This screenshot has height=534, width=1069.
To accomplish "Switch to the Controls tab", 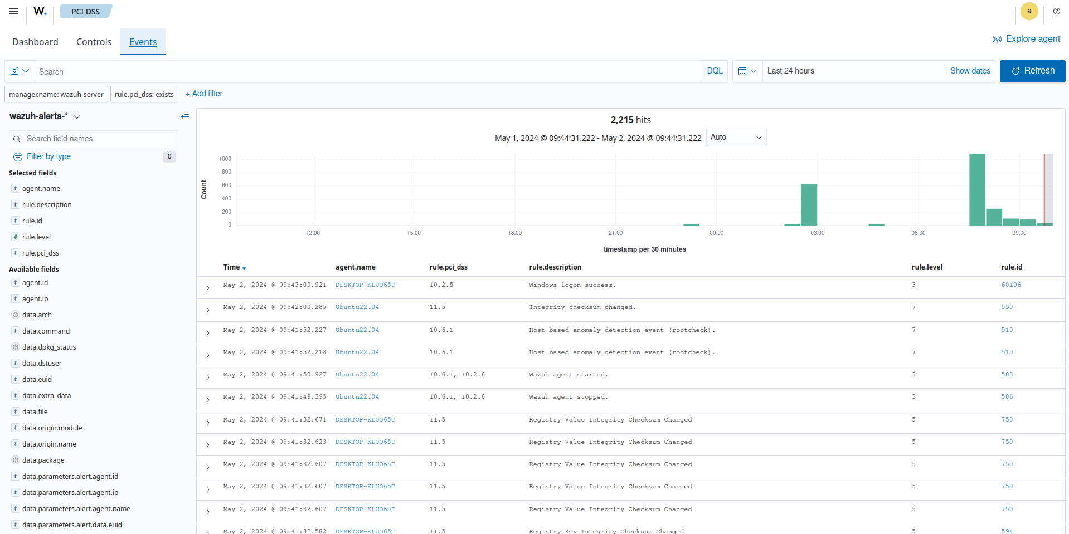I will tap(94, 42).
